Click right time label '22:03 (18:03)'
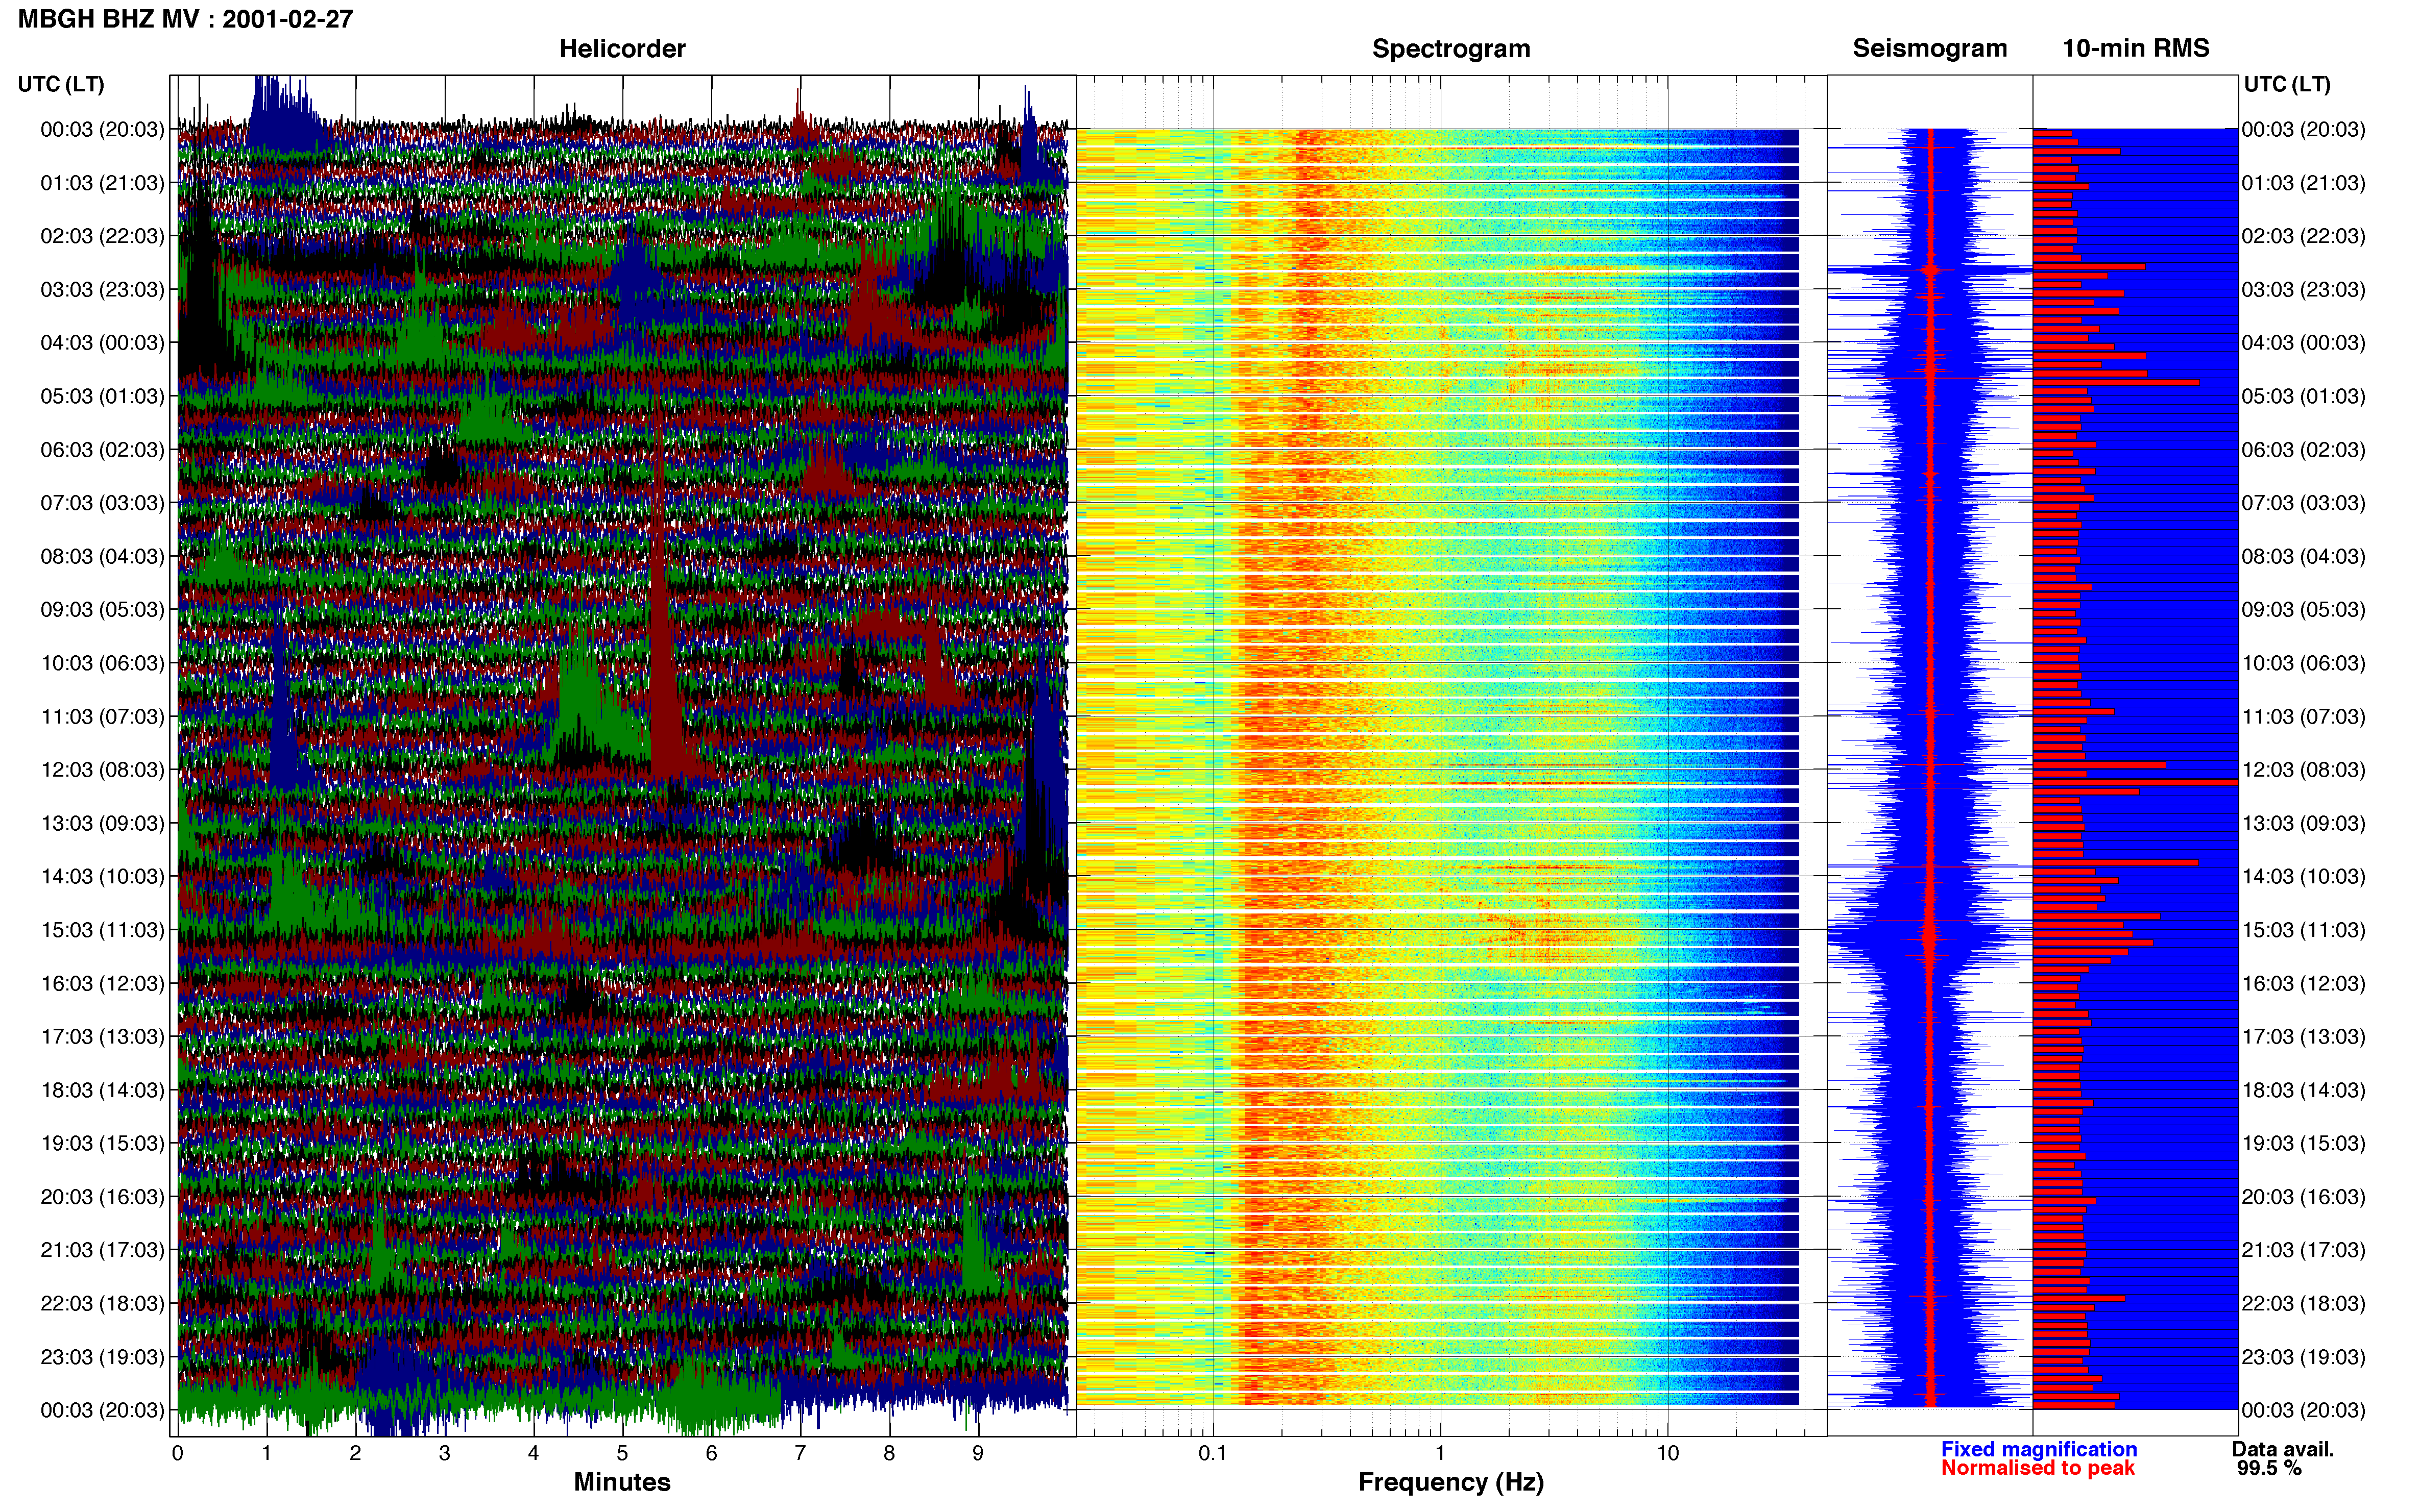 click(2303, 1304)
